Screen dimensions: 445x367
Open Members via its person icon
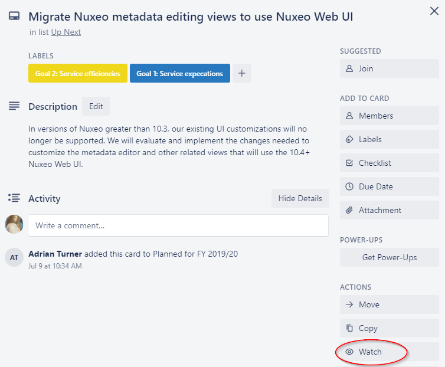349,116
